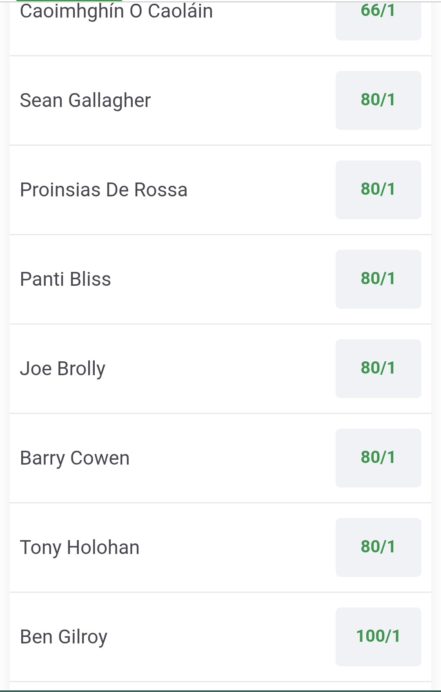The height and width of the screenshot is (692, 441).
Task: Tap the Joe Brolly candidate name
Action: tap(62, 369)
